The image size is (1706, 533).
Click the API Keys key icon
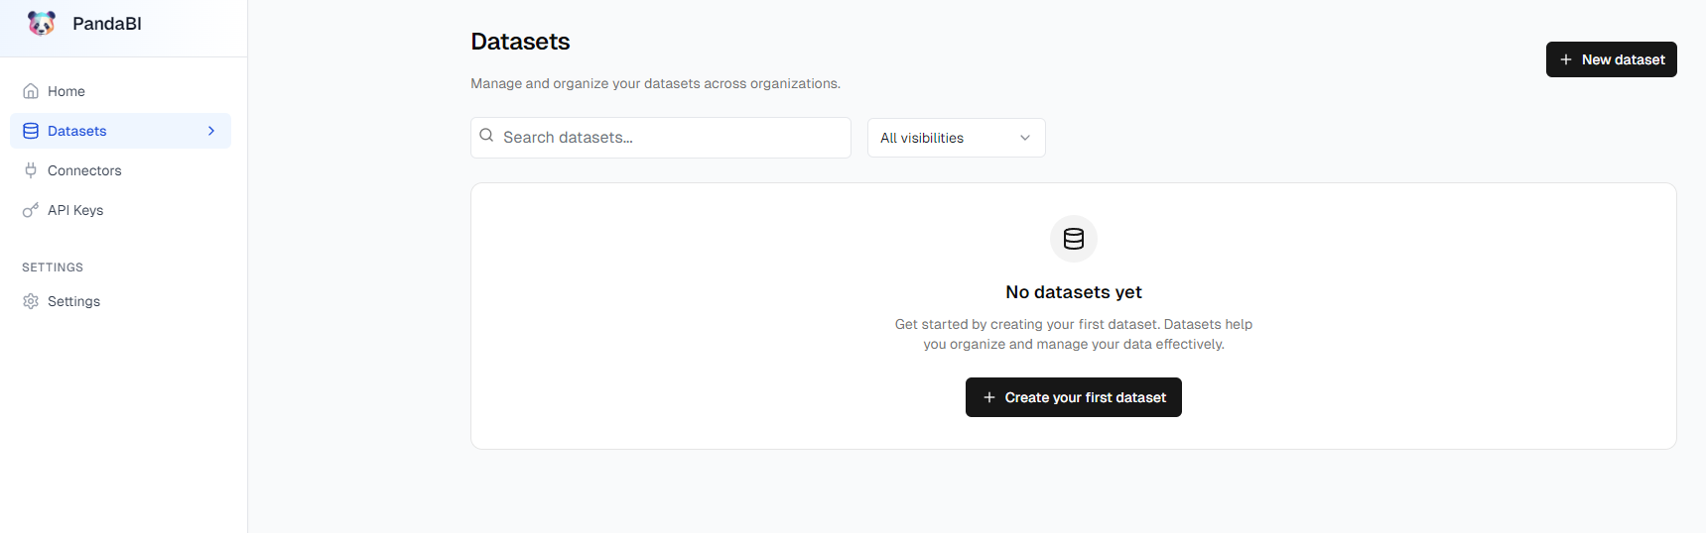click(31, 210)
